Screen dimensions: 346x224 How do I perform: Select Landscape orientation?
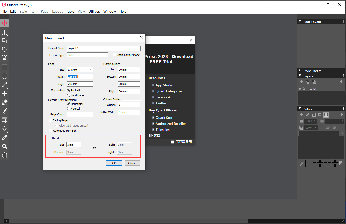tap(69, 95)
